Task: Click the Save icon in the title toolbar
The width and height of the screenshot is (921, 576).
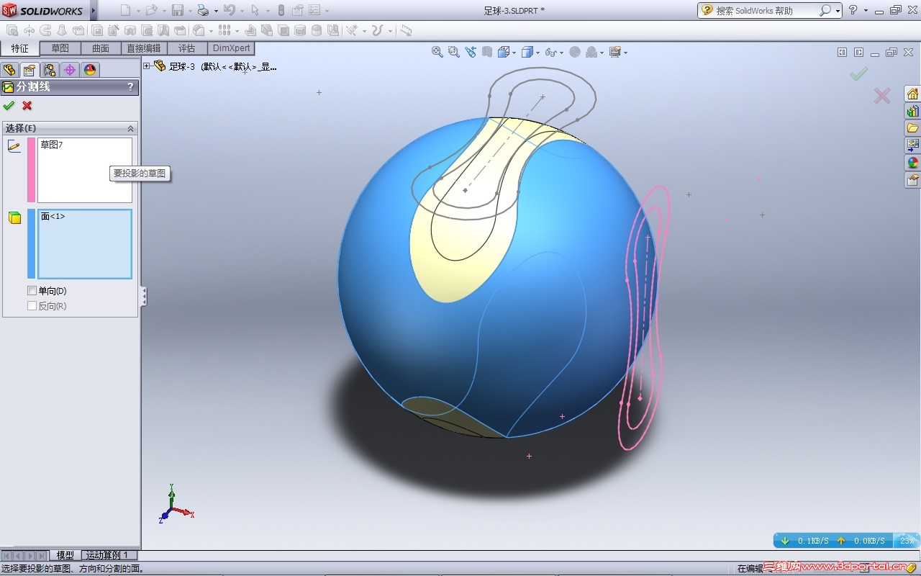Action: click(177, 10)
